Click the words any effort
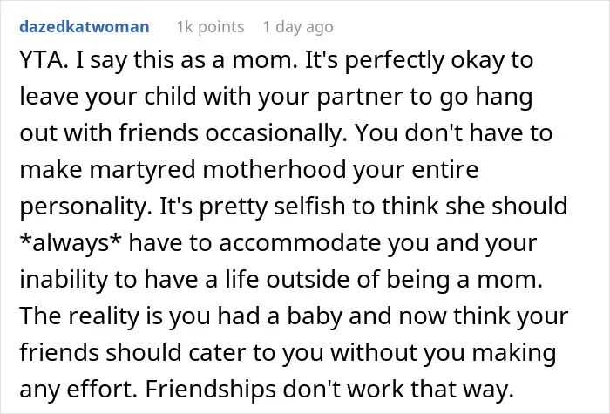 (x=78, y=389)
